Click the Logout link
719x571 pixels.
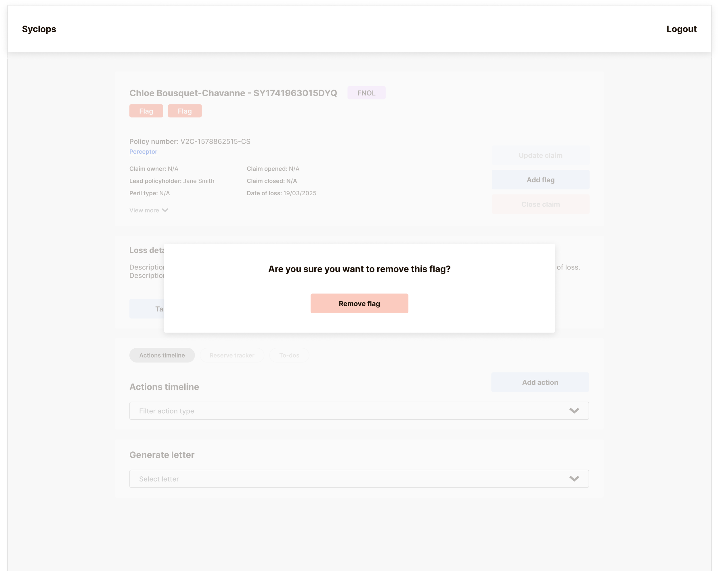tap(681, 29)
